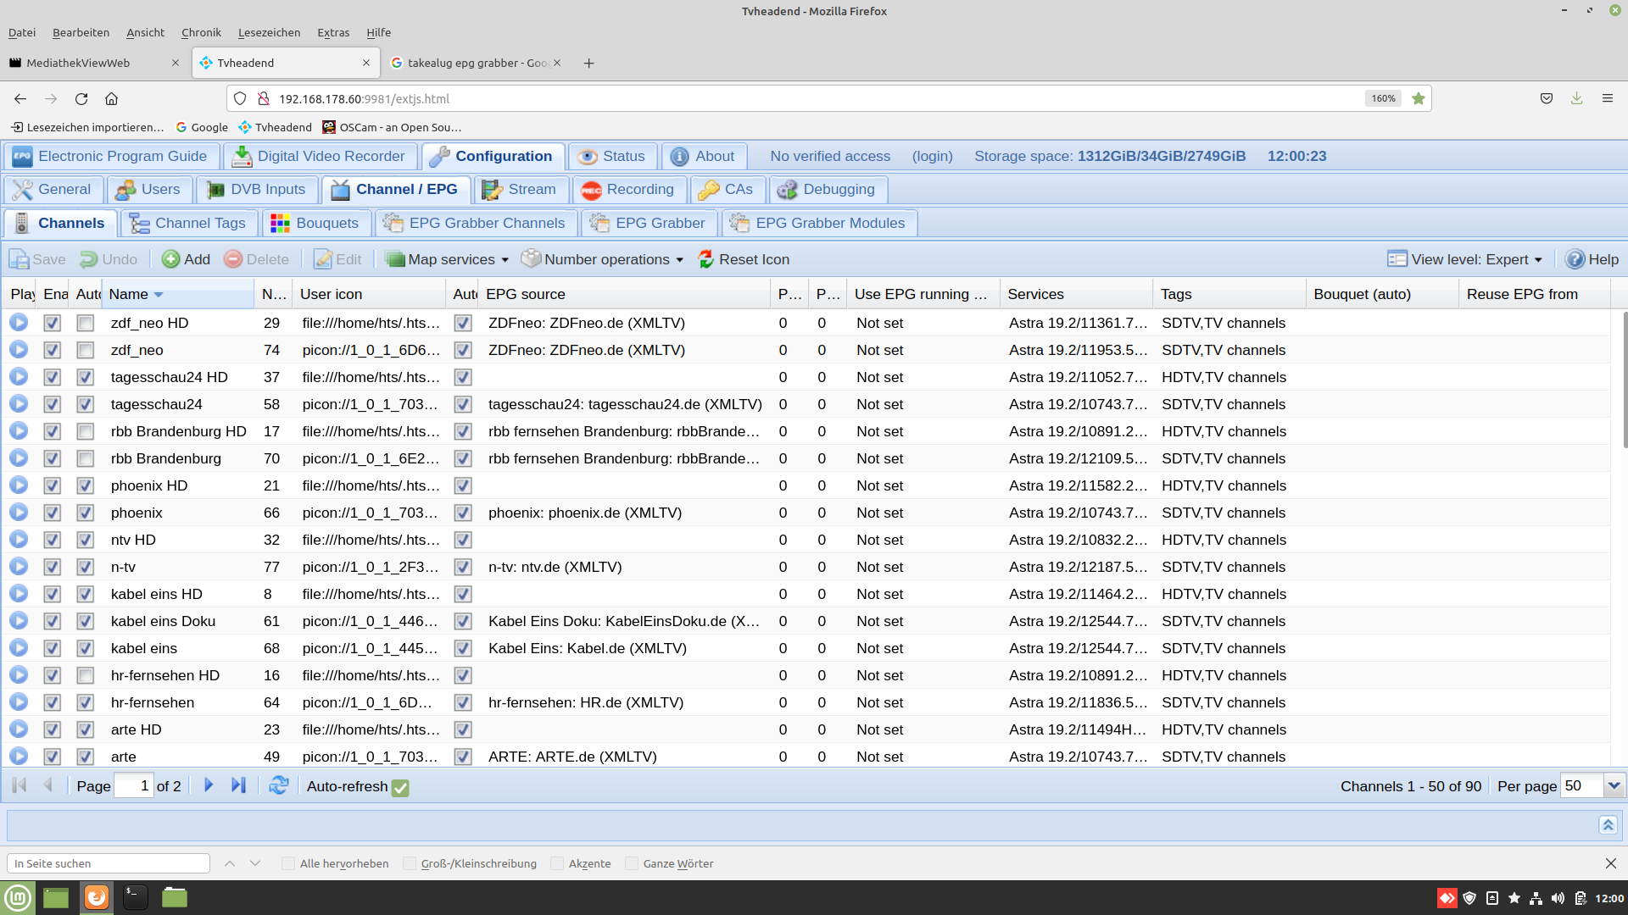The height and width of the screenshot is (915, 1628).
Task: Play the tagesschau24 HD channel
Action: point(19,377)
